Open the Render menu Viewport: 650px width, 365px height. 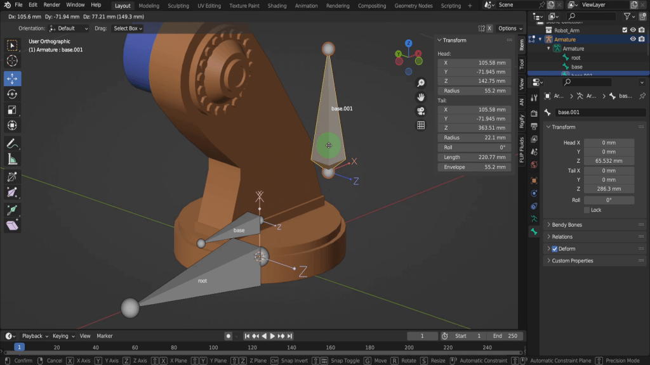[51, 5]
